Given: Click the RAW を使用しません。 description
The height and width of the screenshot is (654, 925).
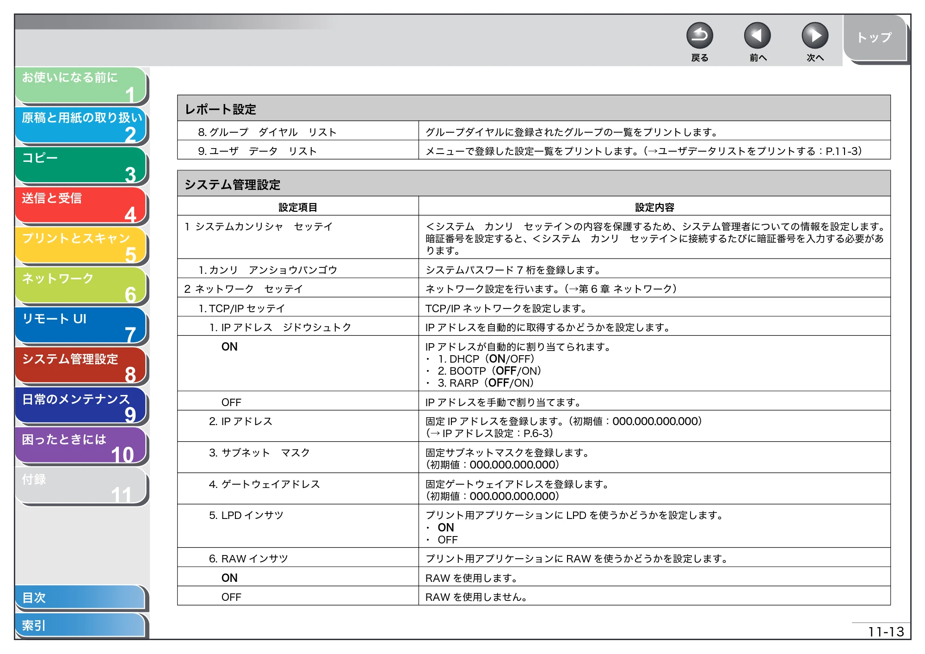Looking at the screenshot, I should click(x=476, y=597).
